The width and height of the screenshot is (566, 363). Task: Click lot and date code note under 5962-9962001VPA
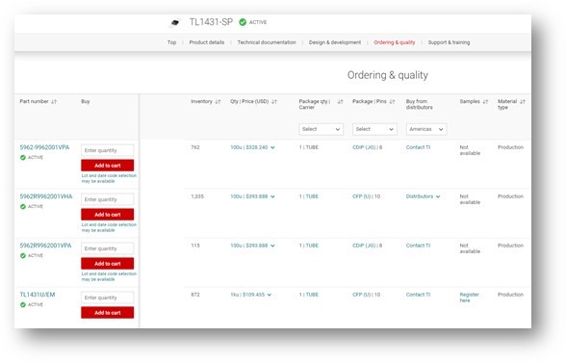(109, 178)
